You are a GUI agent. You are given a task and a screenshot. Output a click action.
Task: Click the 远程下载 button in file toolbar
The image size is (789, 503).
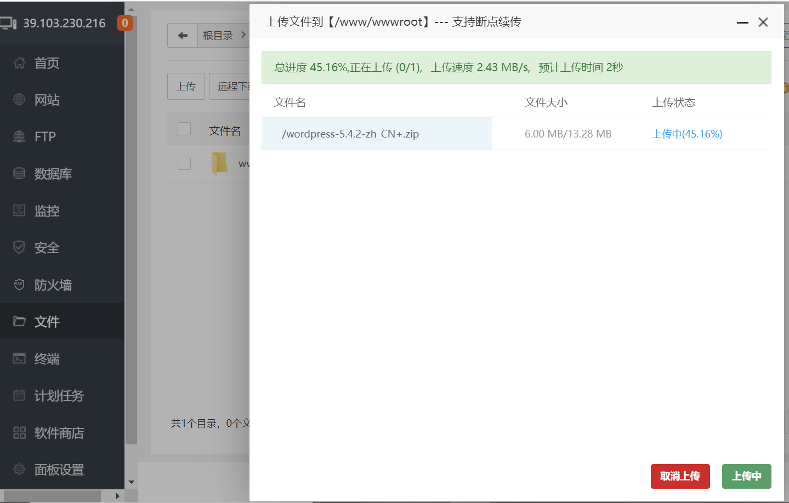point(230,86)
